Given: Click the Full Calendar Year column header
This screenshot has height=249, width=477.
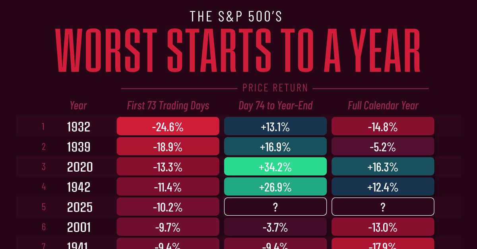Looking at the screenshot, I should (x=383, y=105).
